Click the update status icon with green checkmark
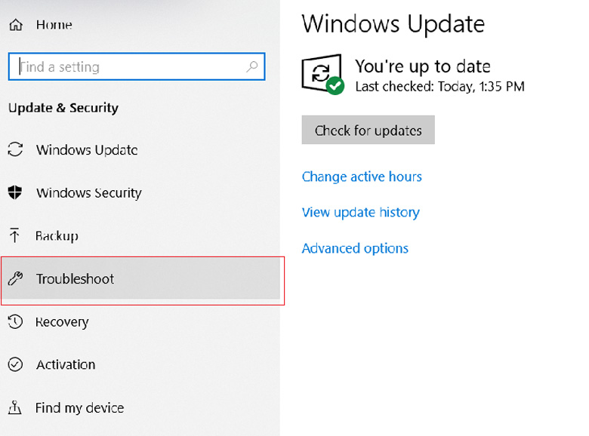This screenshot has height=436, width=589. [x=322, y=74]
